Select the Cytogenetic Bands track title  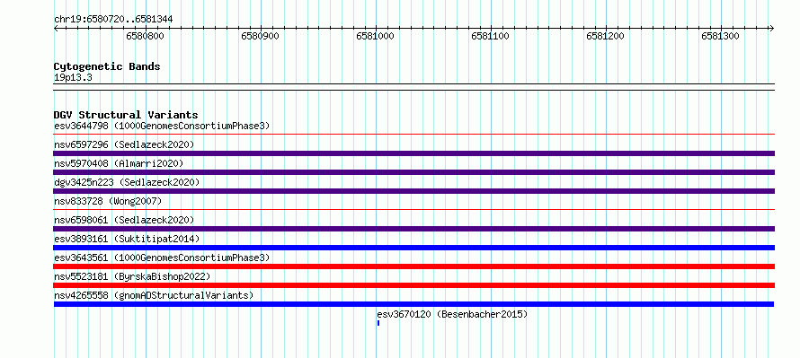click(107, 66)
